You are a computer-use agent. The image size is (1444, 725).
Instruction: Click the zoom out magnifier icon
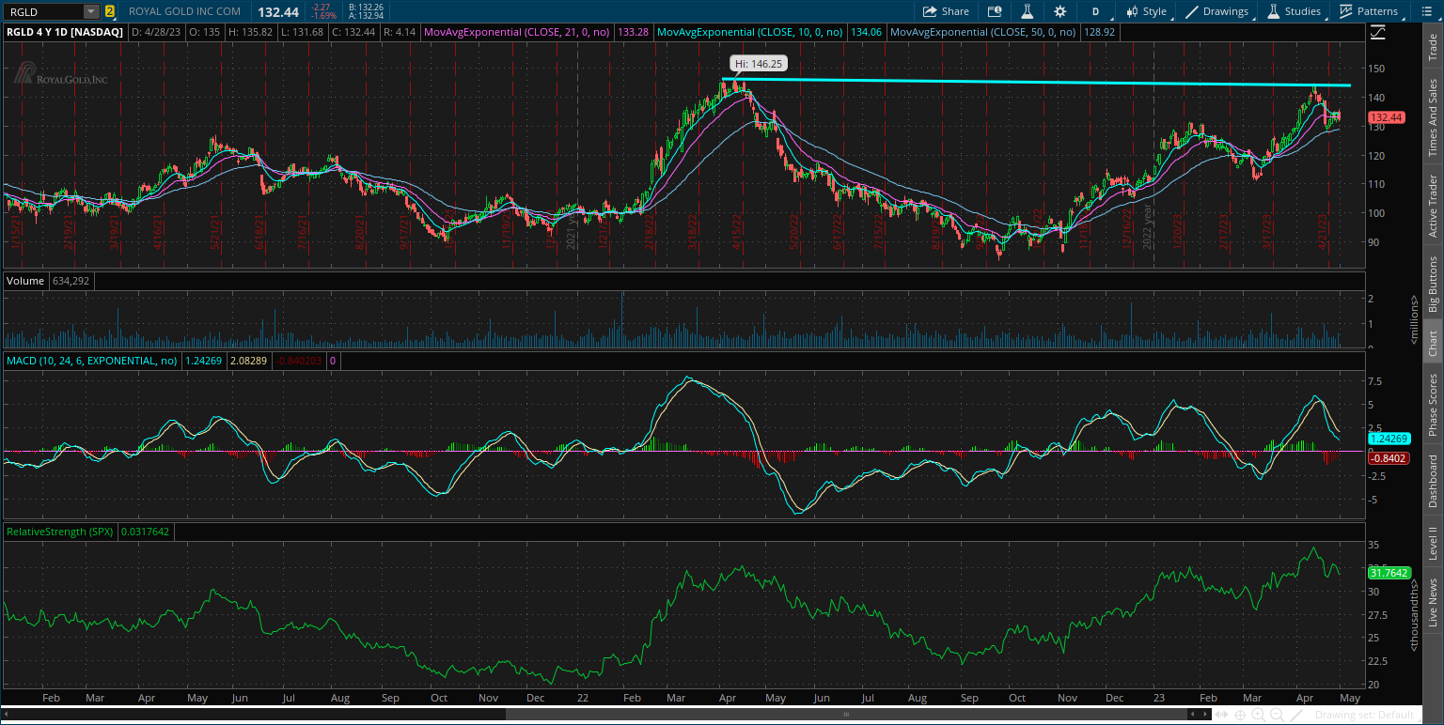click(x=1276, y=716)
